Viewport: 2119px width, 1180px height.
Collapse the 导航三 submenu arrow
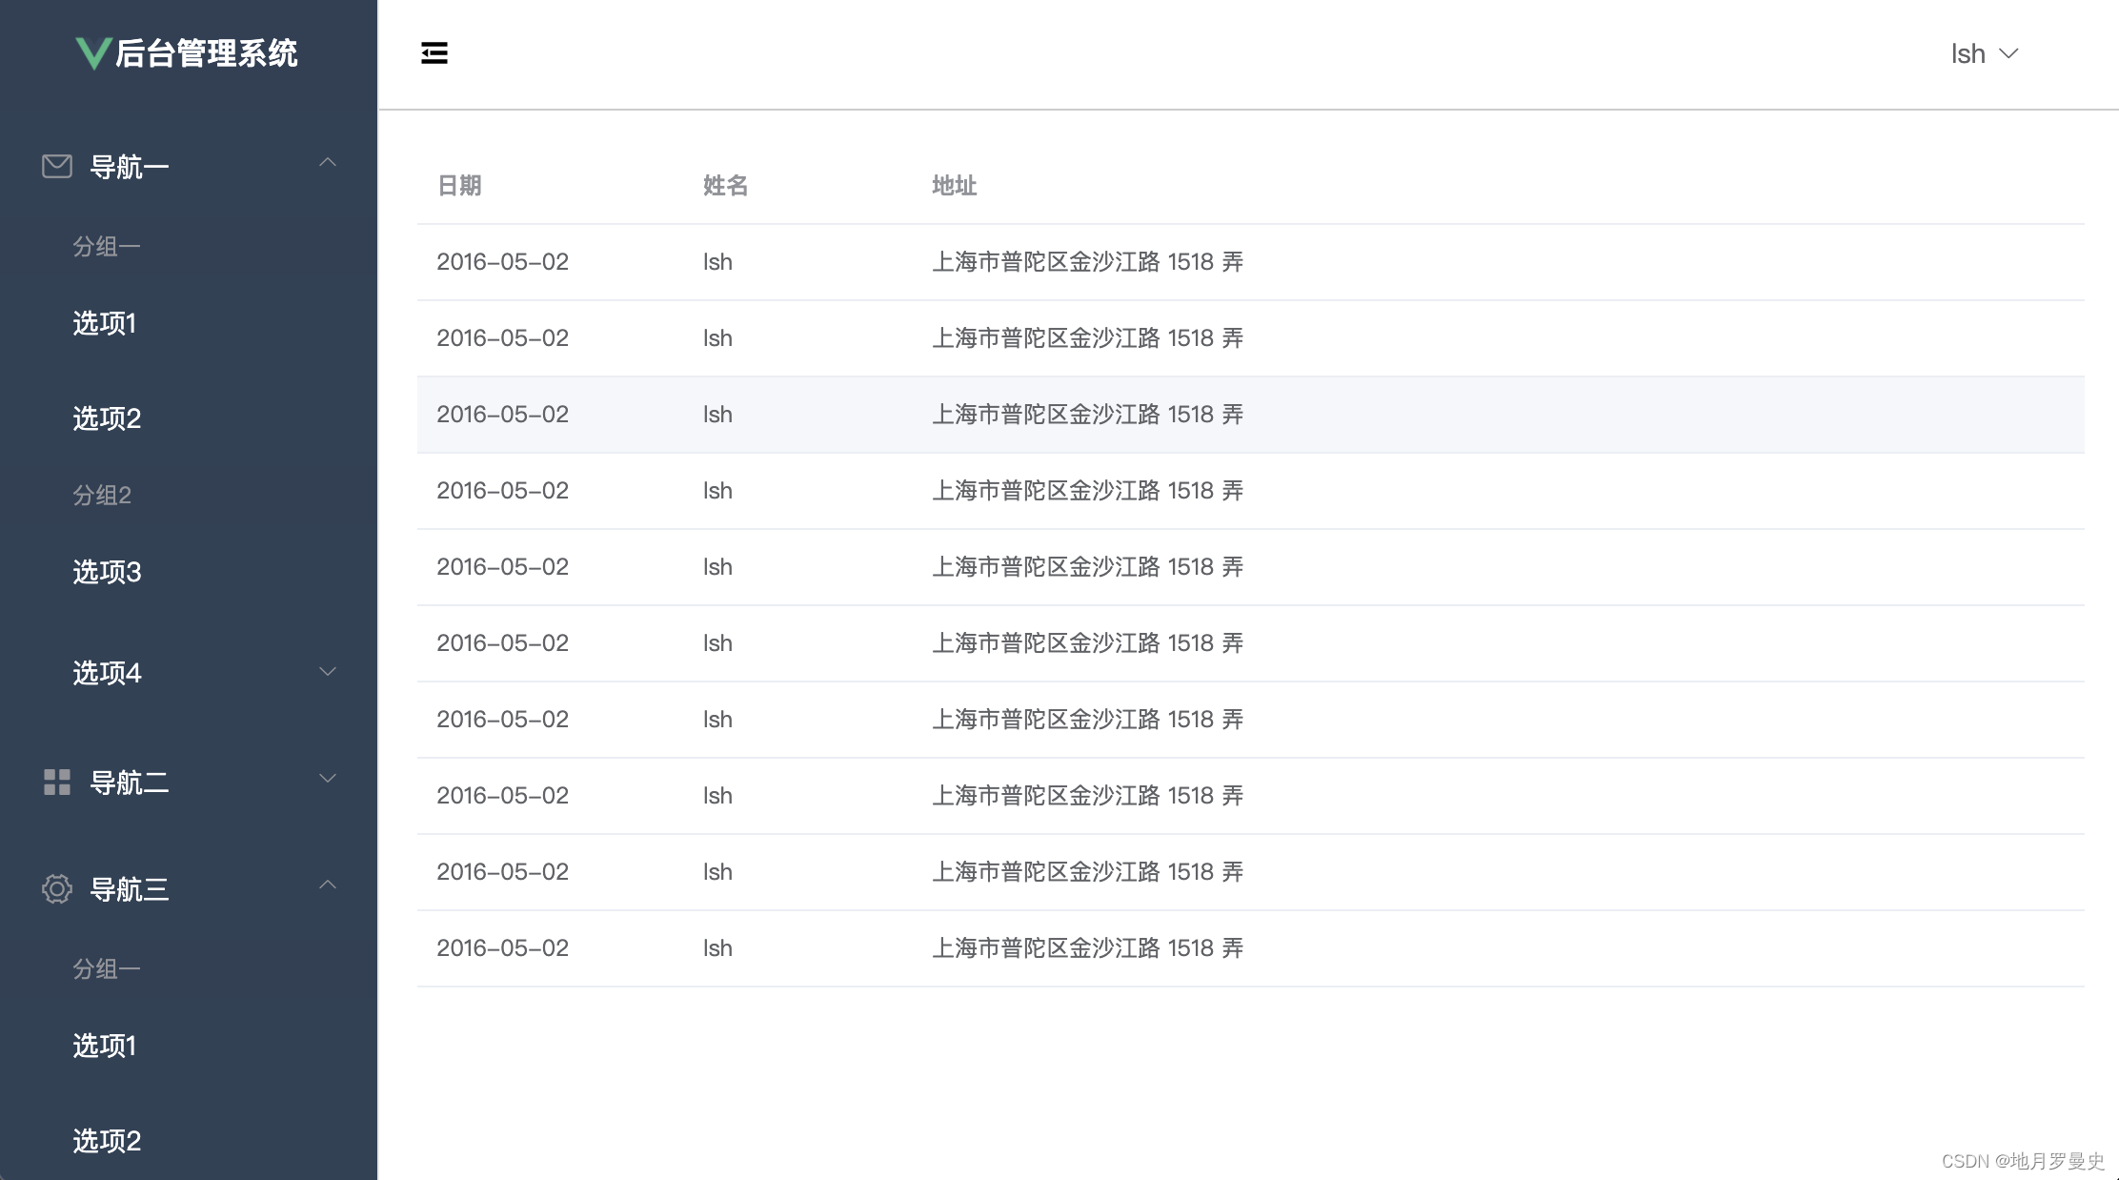(x=328, y=885)
